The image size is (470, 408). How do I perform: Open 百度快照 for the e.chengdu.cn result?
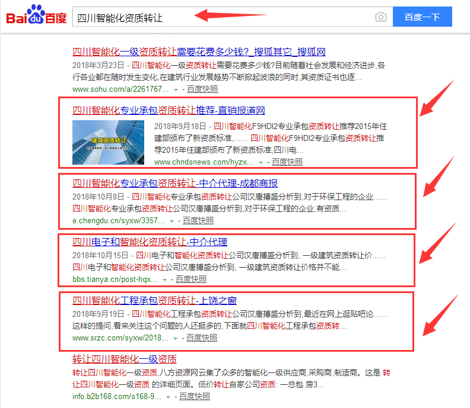pos(198,221)
